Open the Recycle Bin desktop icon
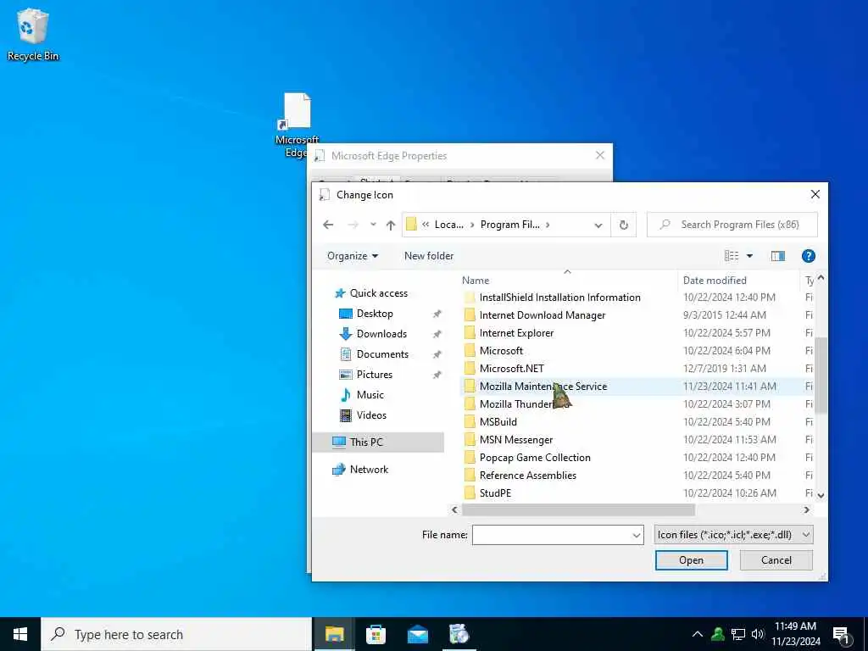This screenshot has height=651, width=868. [x=32, y=34]
